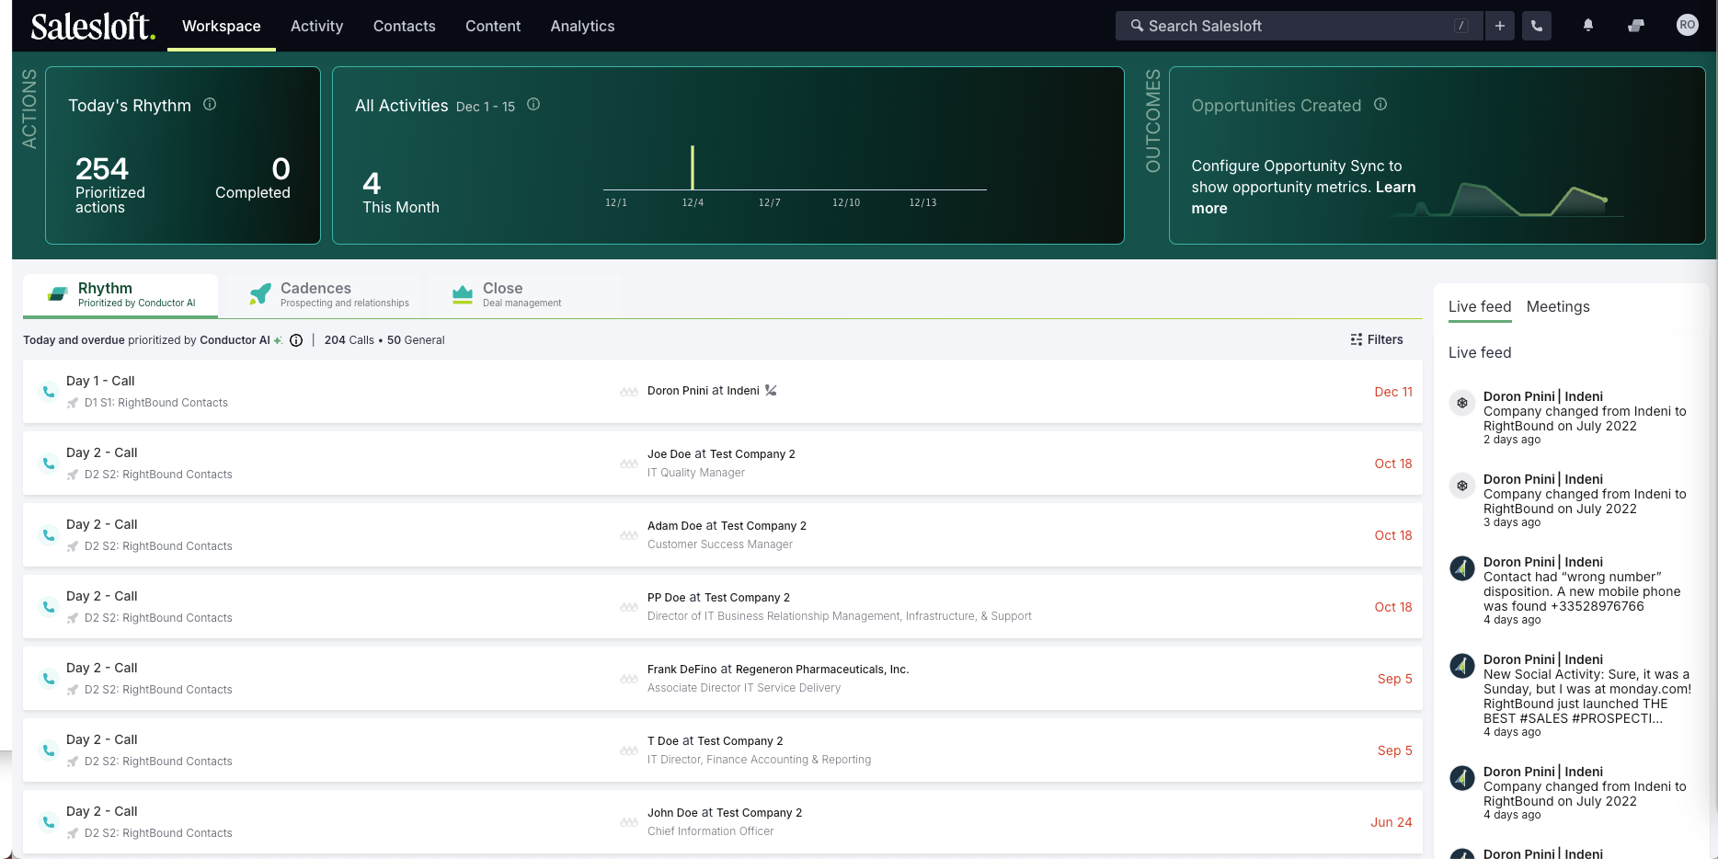Switch to the Meetings tab
The image size is (1718, 859).
click(1558, 307)
